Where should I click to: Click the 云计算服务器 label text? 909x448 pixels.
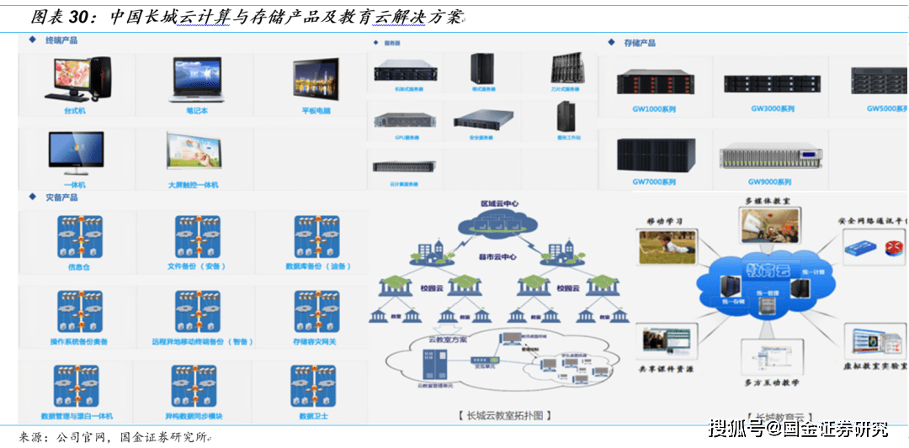pos(405,184)
